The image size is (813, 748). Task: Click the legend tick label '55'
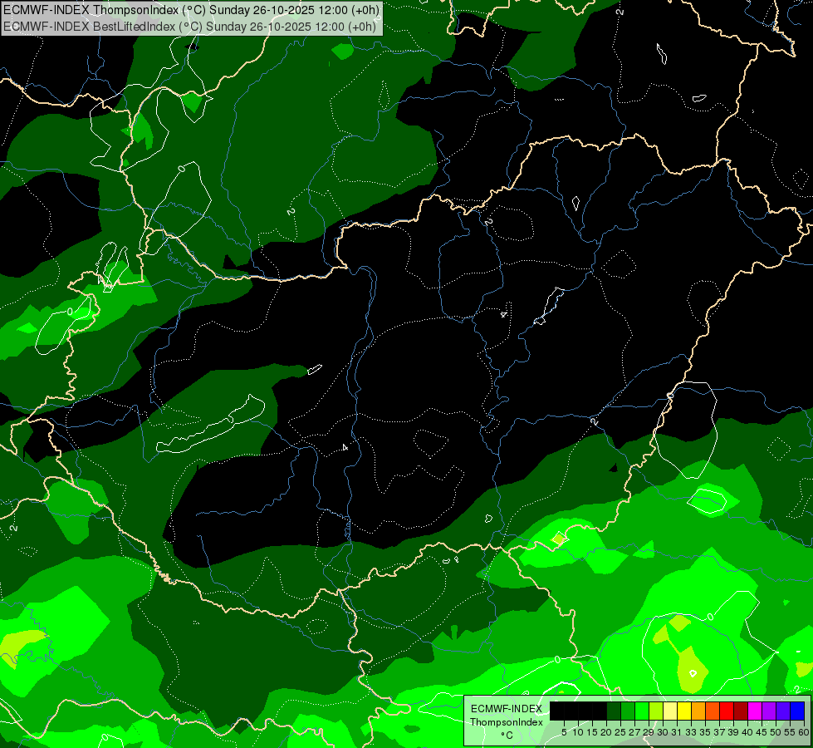790,732
